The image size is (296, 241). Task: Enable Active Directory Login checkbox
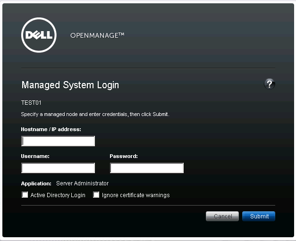[x=25, y=195]
